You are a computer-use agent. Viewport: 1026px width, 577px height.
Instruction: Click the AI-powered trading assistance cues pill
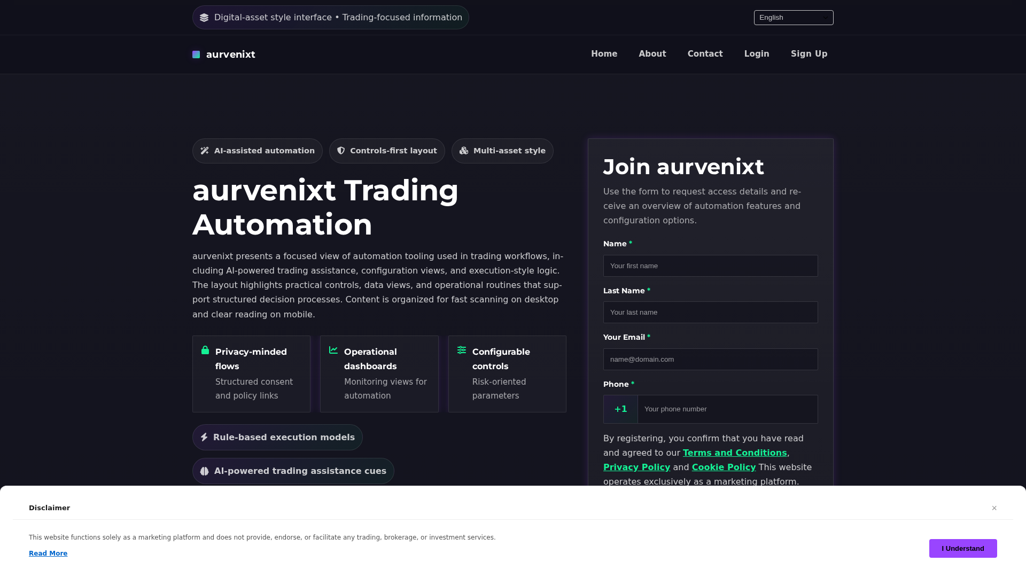(x=293, y=471)
